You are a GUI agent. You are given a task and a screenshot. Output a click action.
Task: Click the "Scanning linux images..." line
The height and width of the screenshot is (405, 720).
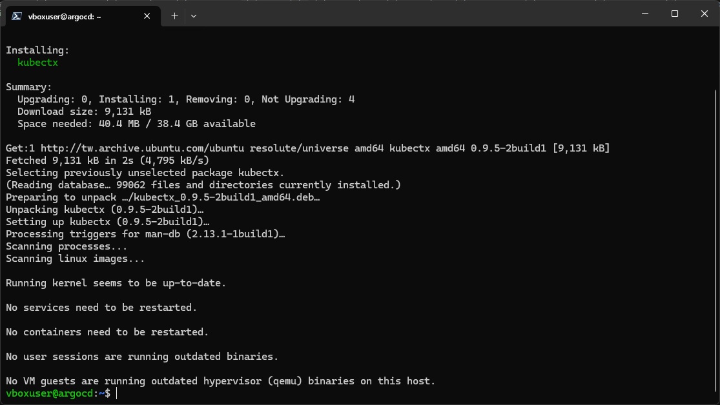coord(76,259)
